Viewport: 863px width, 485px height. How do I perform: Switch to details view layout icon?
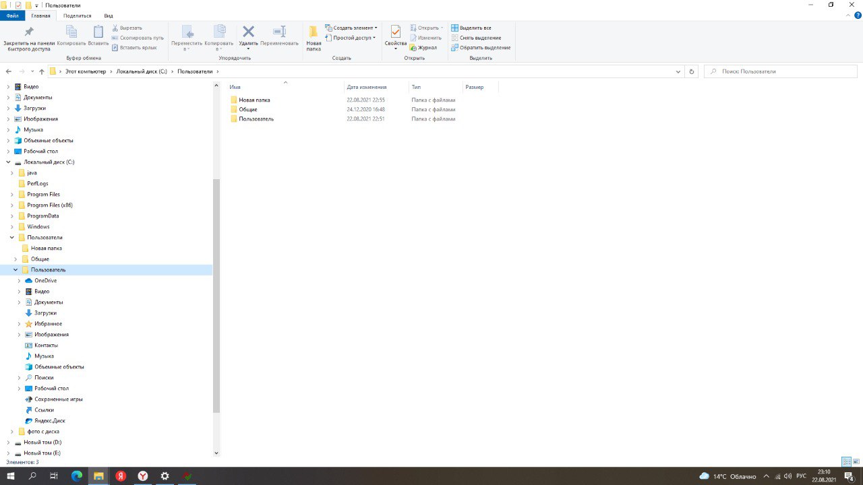(846, 462)
